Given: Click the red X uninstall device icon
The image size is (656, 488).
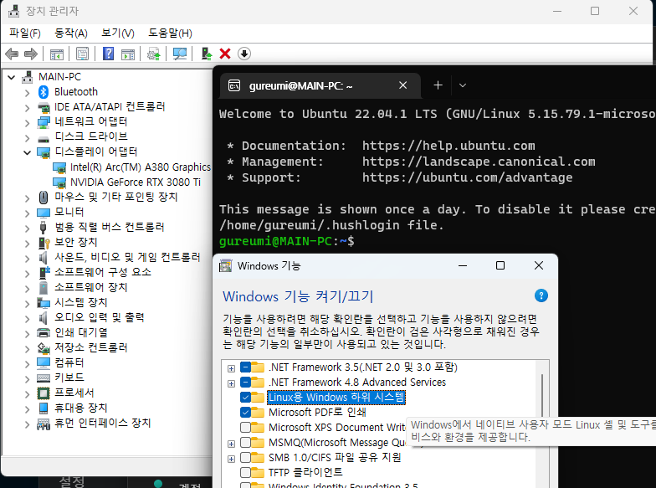Looking at the screenshot, I should [225, 54].
